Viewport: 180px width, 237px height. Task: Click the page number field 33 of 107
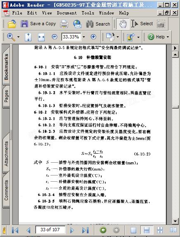[50, 230]
